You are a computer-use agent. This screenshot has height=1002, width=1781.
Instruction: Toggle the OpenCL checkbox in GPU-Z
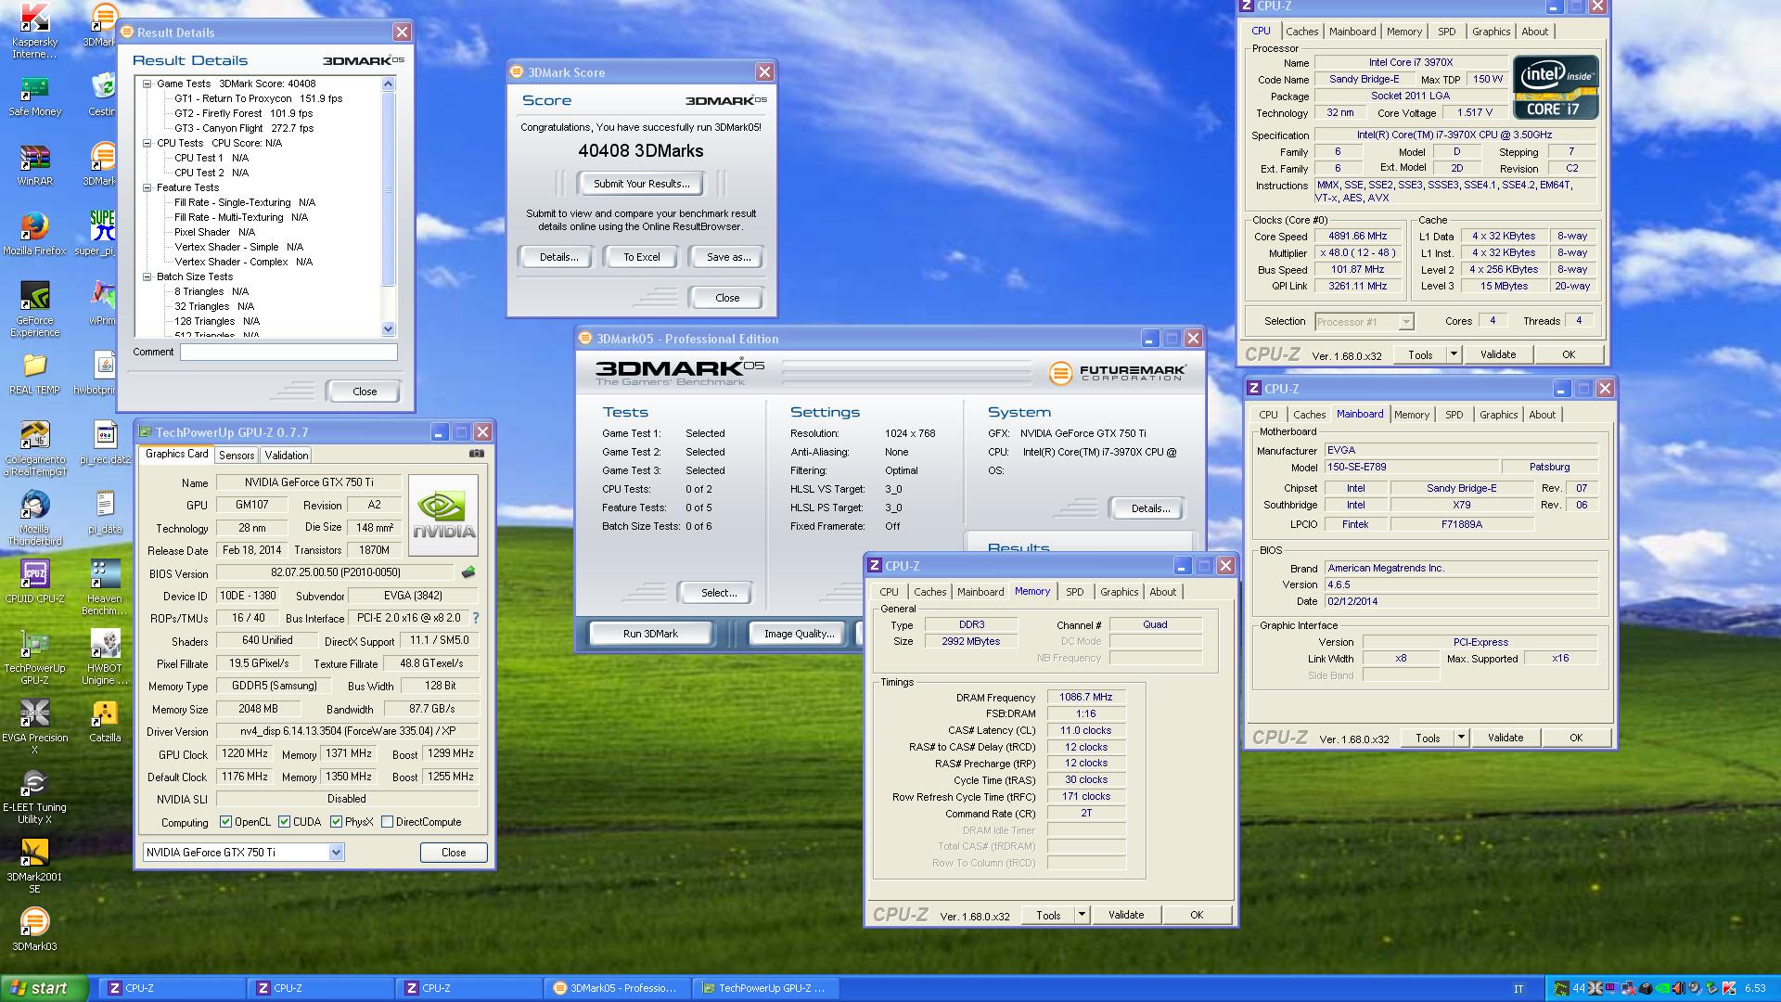225,822
